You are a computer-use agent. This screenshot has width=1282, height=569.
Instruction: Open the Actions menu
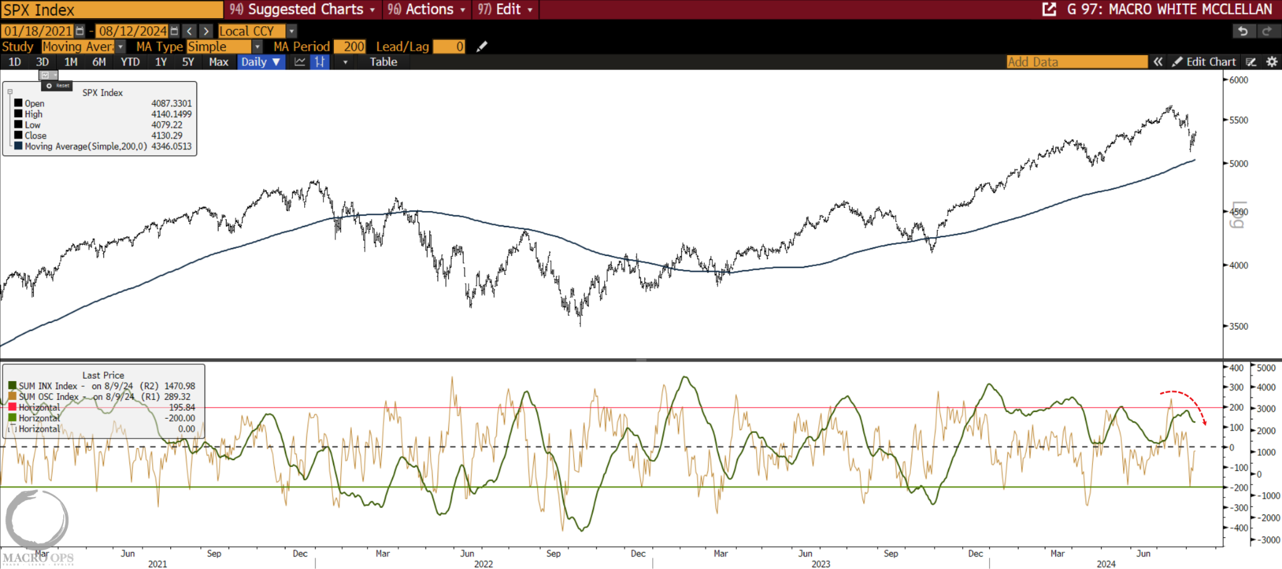[426, 9]
